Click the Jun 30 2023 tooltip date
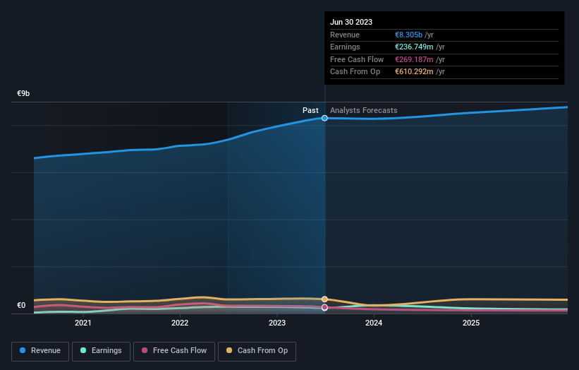 351,22
